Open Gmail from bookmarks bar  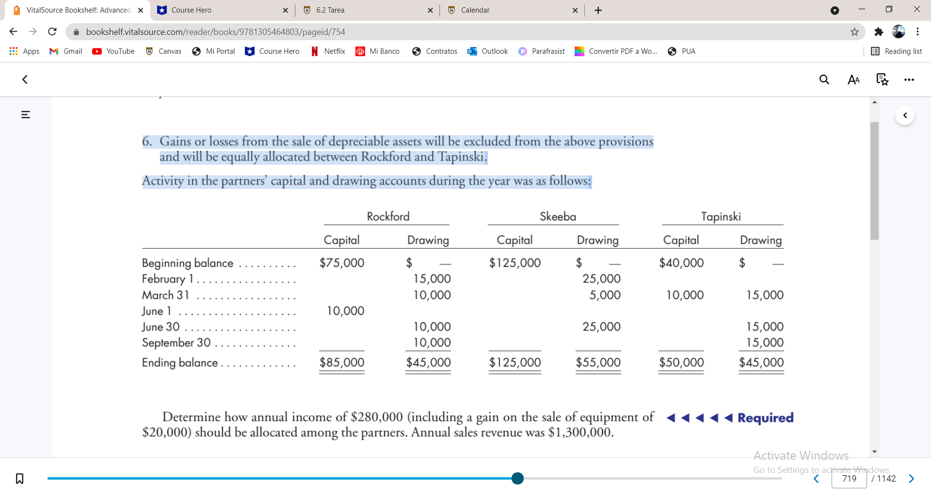(x=65, y=51)
